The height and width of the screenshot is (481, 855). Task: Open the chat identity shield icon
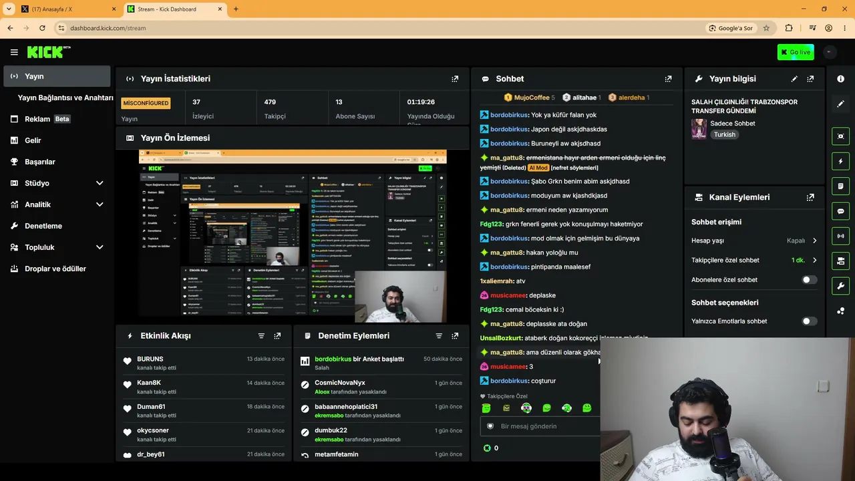pos(490,426)
